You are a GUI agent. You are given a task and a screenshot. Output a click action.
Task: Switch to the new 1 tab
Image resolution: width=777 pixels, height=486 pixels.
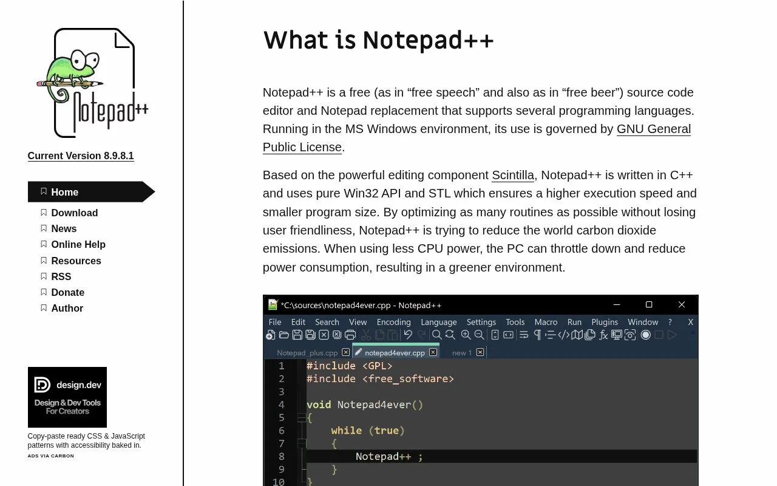462,352
